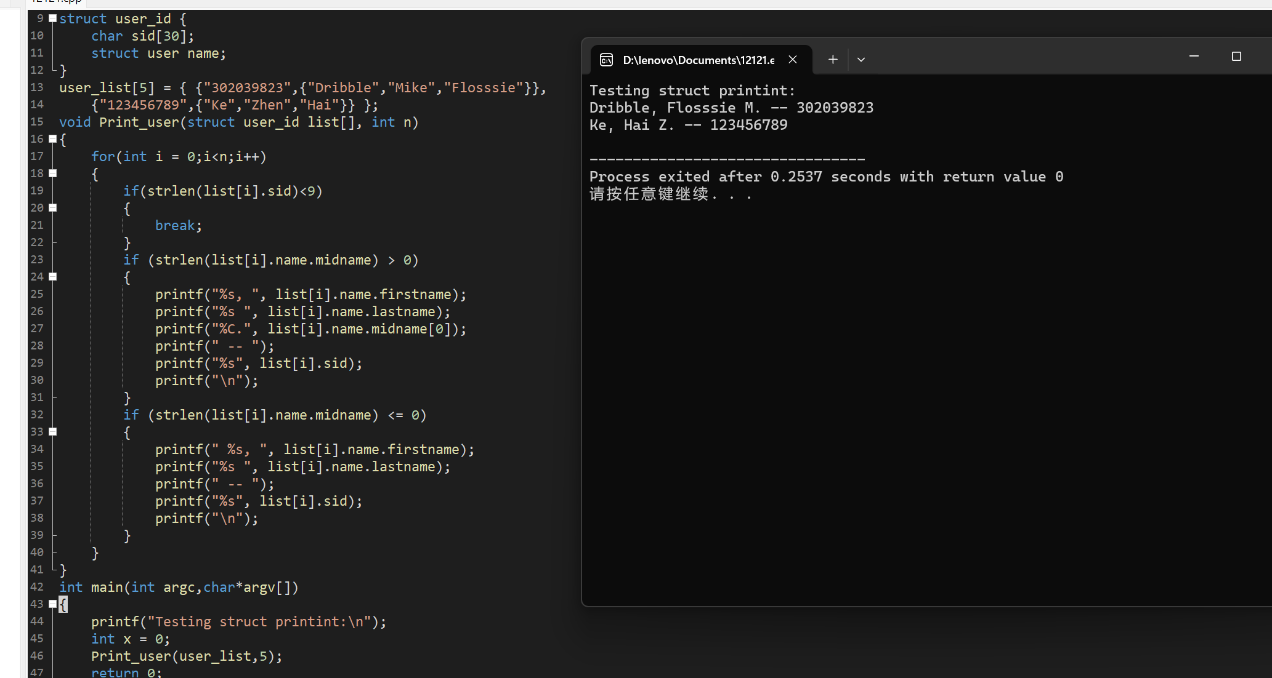Click the Print_user(user_list,5) call line
The height and width of the screenshot is (678, 1272).
pyautogui.click(x=186, y=656)
